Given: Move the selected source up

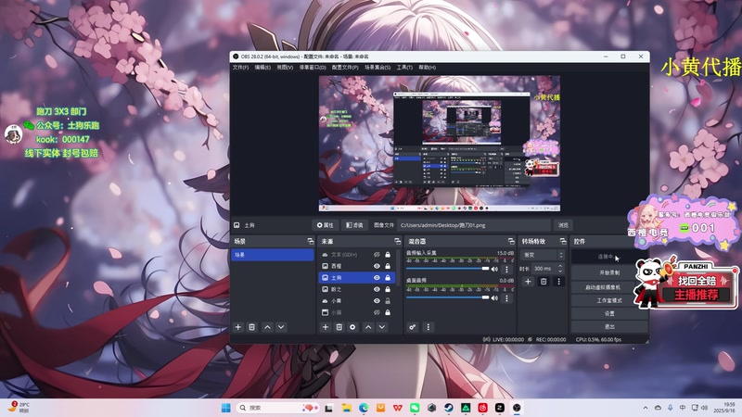Looking at the screenshot, I should [x=368, y=327].
